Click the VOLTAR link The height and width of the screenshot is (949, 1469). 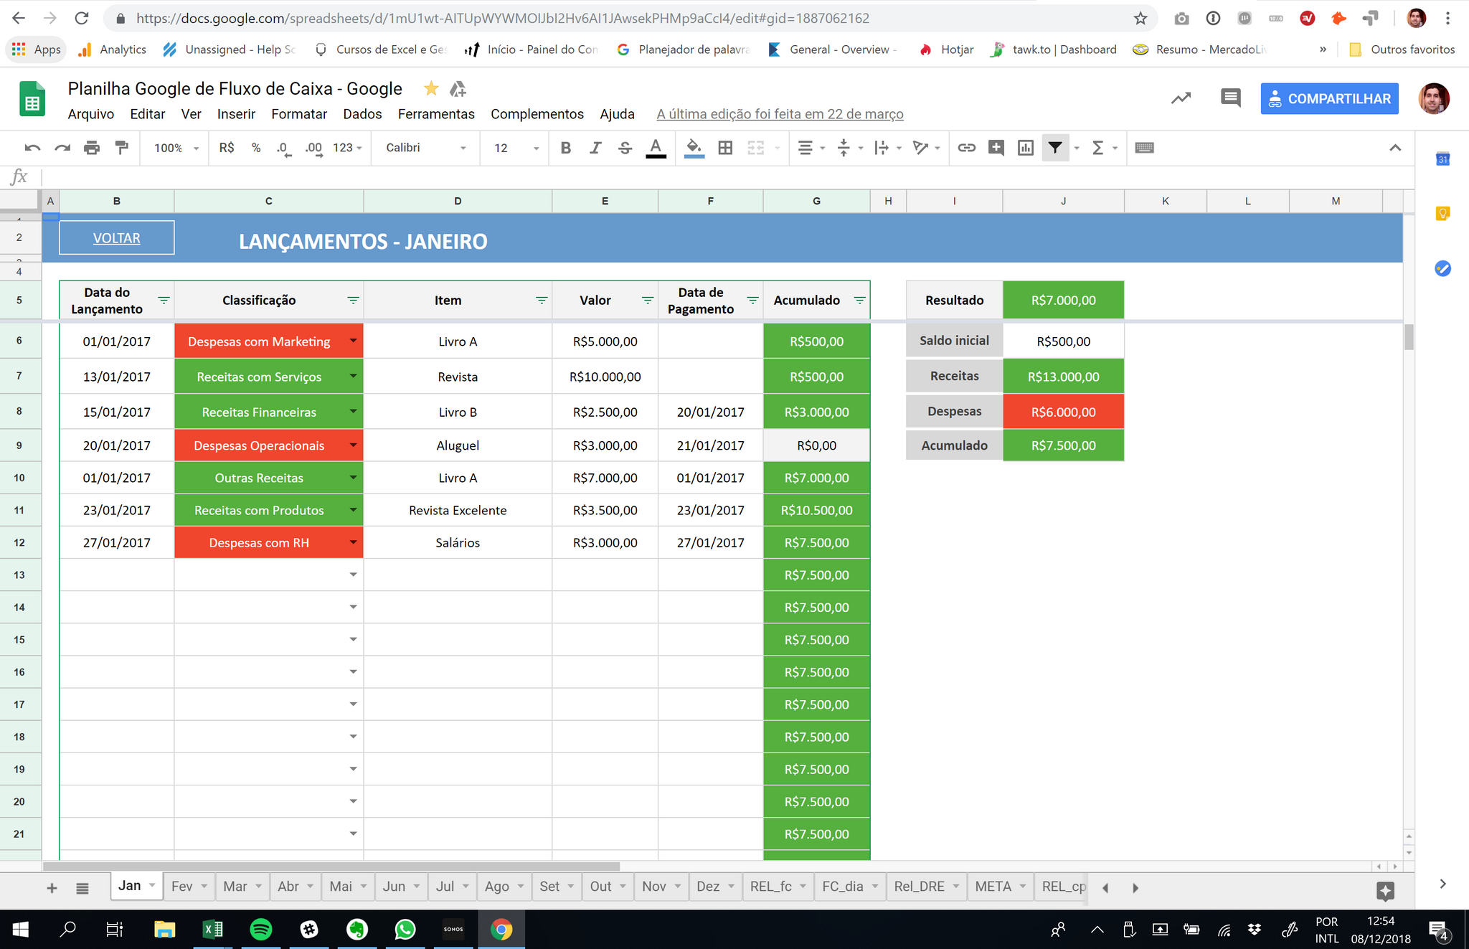tap(116, 238)
